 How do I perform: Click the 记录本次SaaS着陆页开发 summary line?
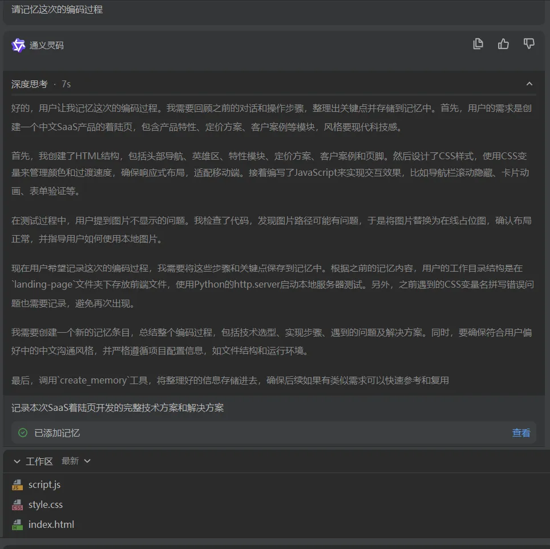click(118, 407)
